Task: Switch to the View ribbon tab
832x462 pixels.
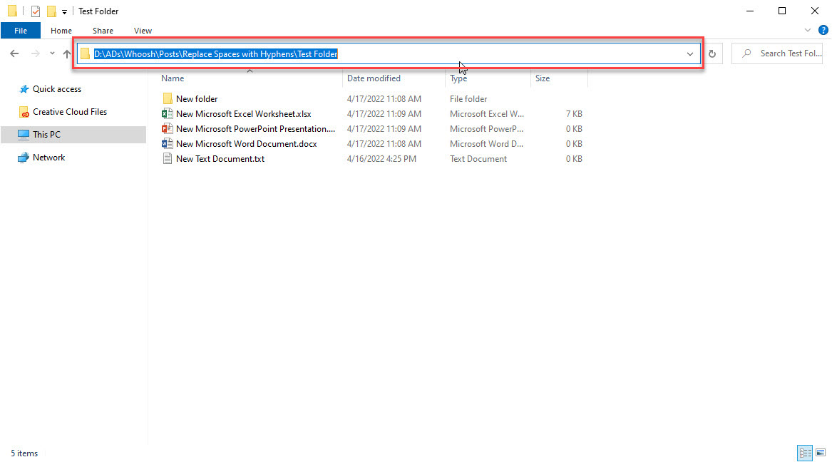Action: coord(143,31)
